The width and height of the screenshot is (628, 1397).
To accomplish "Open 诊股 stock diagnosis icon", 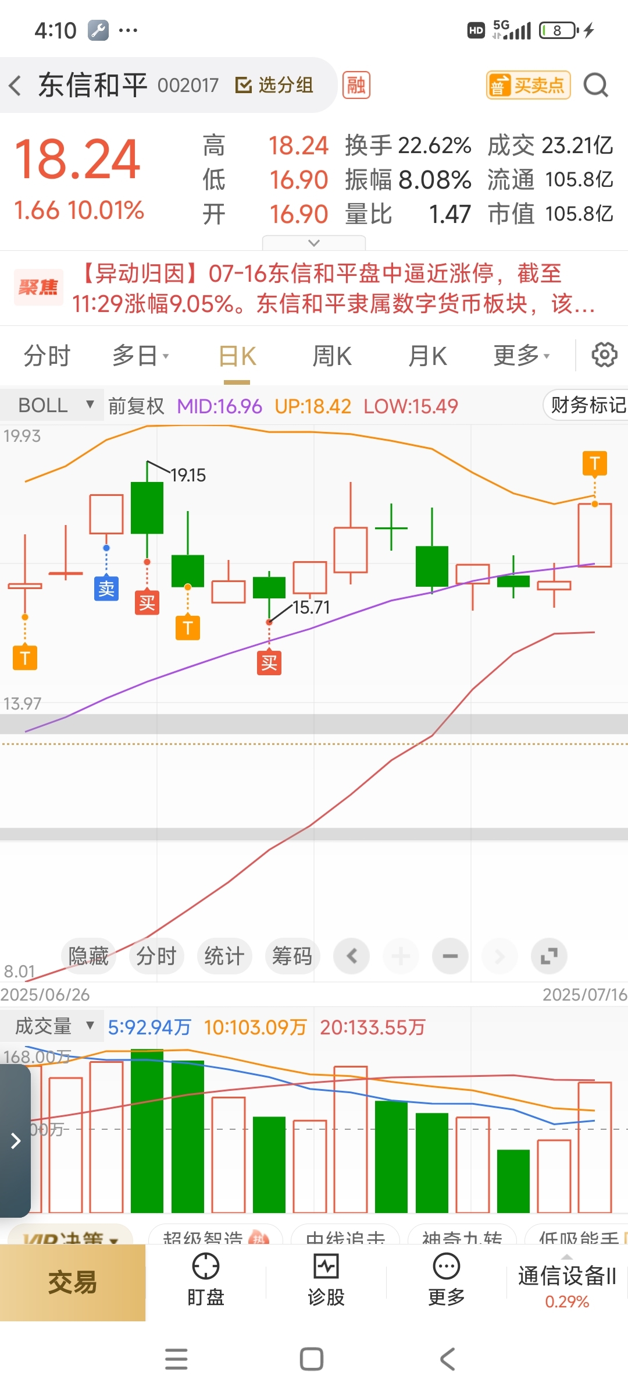I will pyautogui.click(x=326, y=1281).
